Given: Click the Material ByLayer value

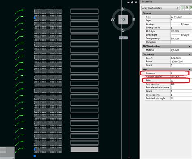Looking at the screenshot, I should [181, 50].
